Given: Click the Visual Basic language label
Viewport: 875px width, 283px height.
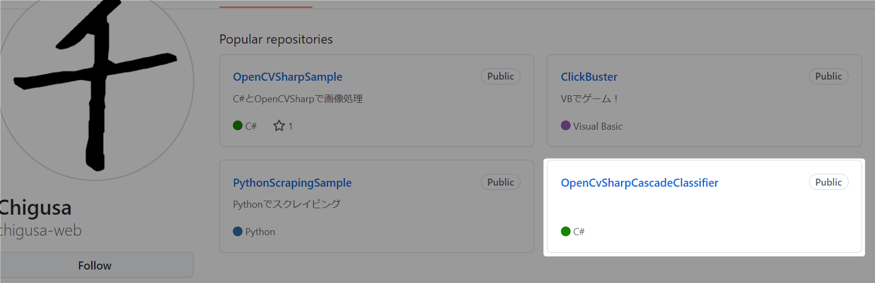Looking at the screenshot, I should tap(597, 126).
